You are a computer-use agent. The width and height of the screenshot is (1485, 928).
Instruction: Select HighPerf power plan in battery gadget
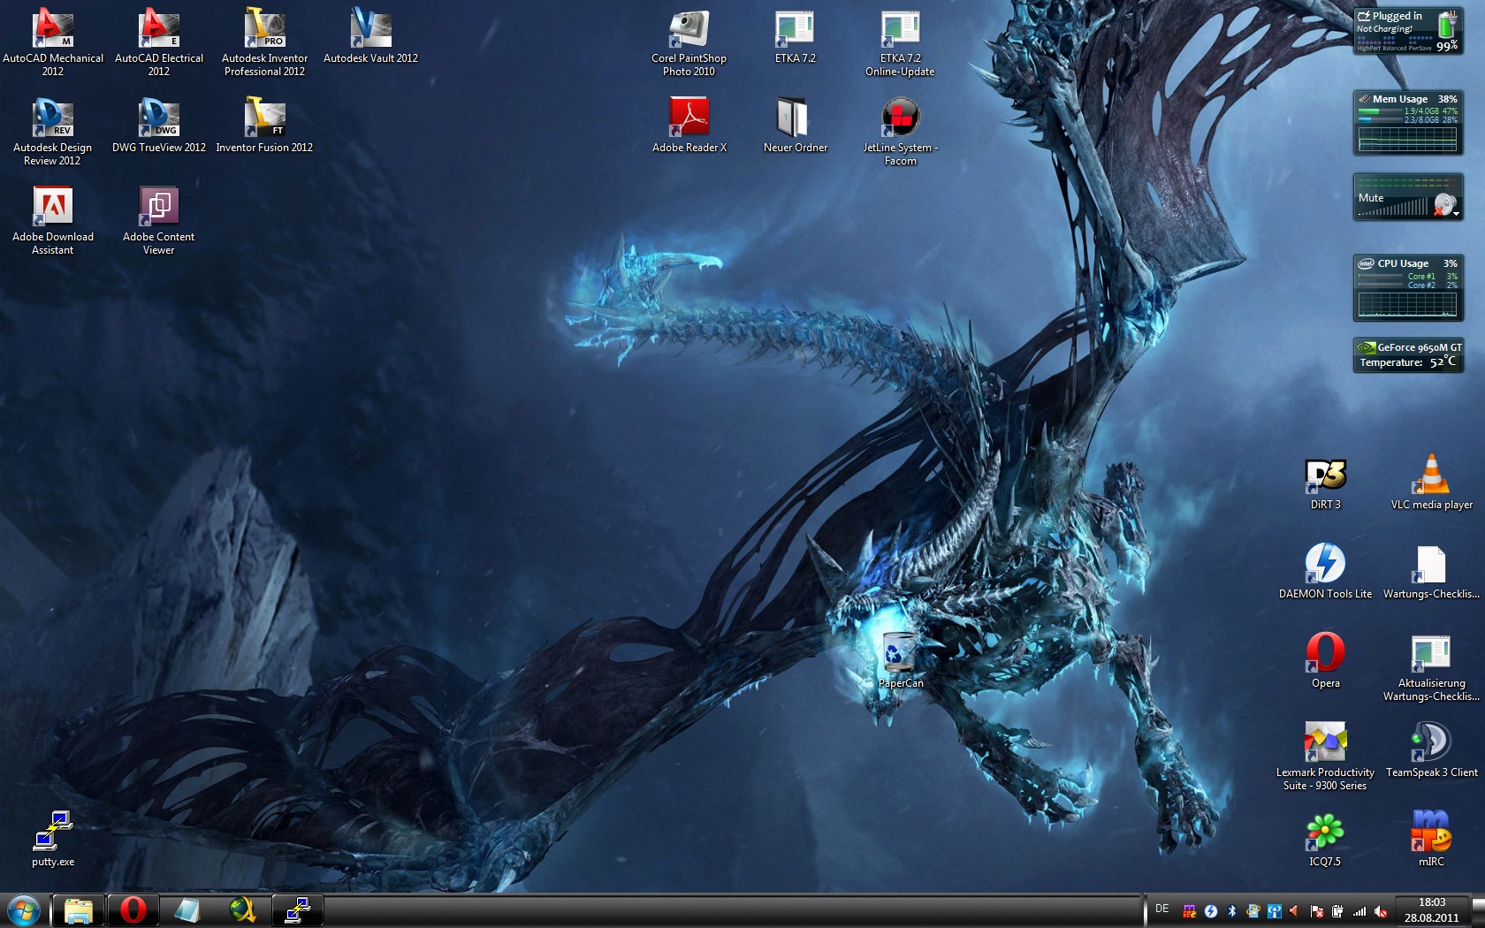(x=1369, y=43)
